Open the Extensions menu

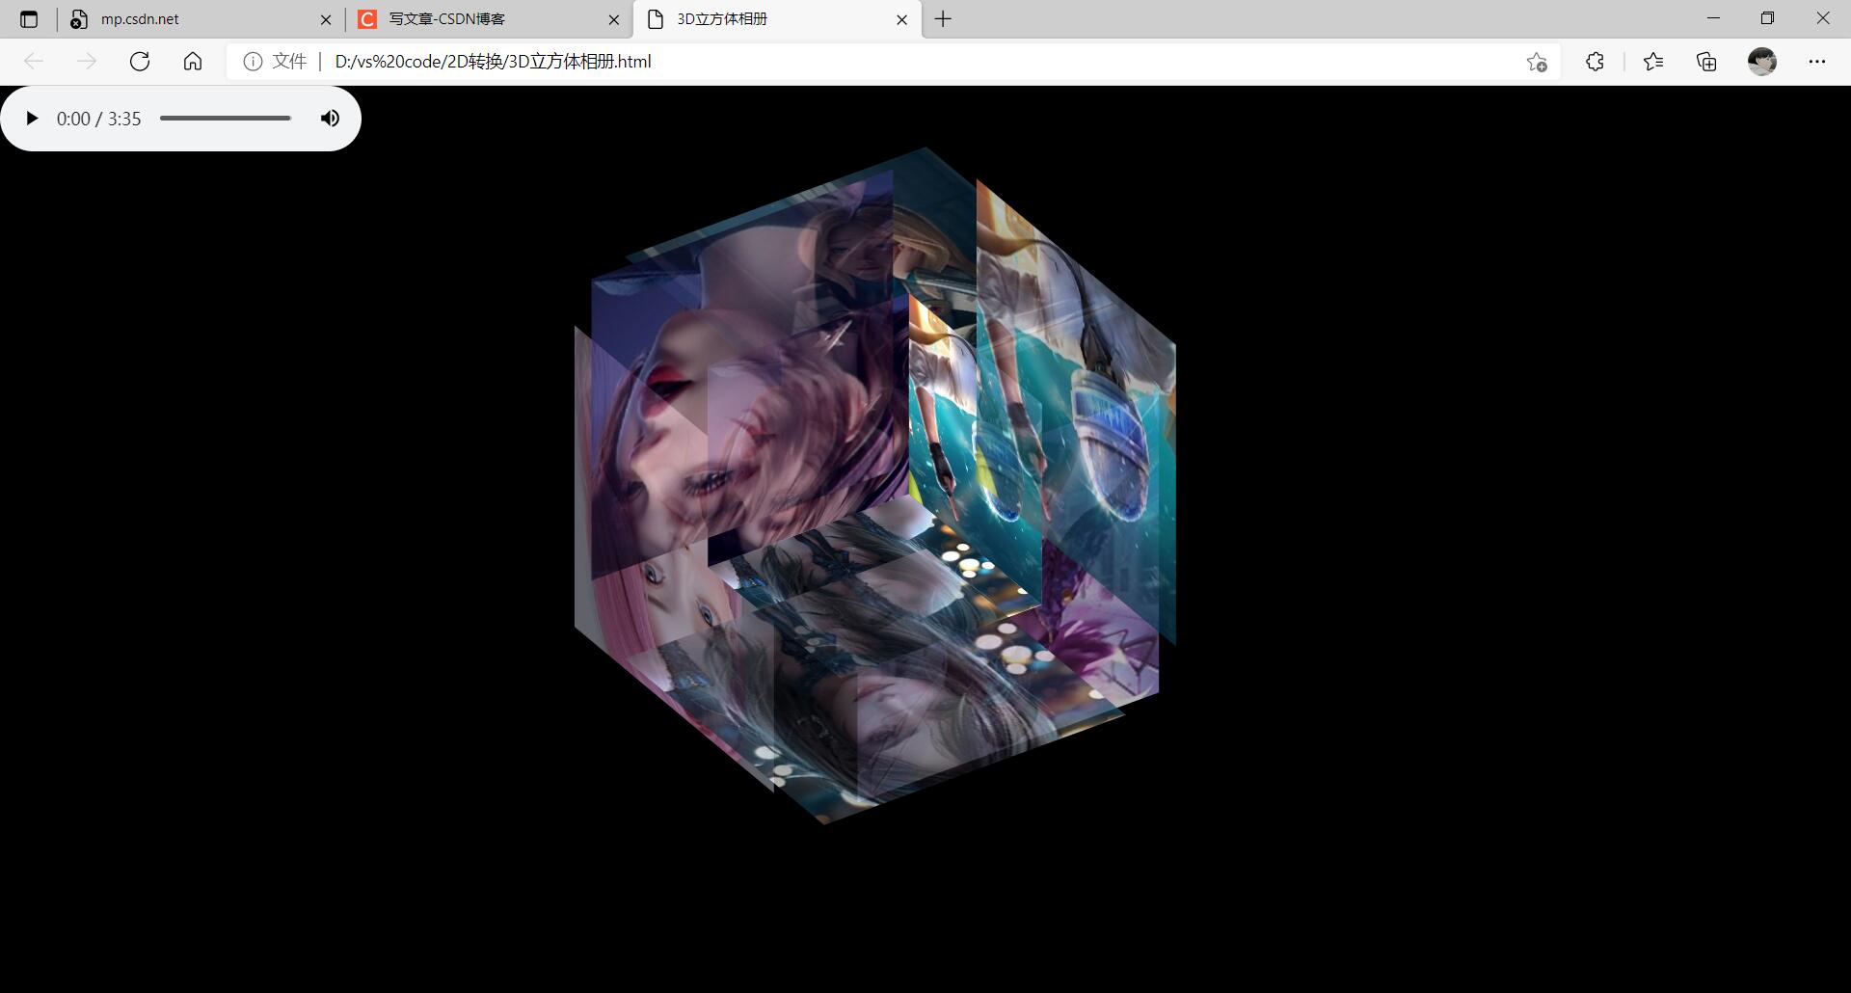click(1595, 62)
